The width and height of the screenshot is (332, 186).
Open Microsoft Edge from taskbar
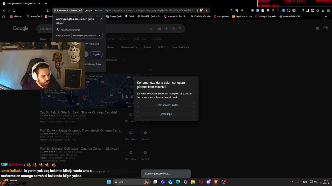click(x=178, y=182)
